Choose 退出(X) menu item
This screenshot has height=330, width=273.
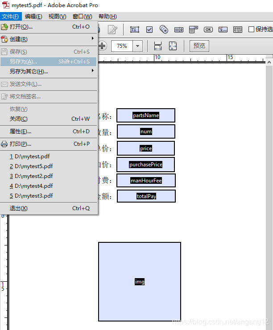(x=49, y=208)
